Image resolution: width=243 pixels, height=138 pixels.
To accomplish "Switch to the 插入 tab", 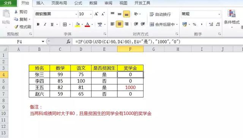I will [40, 3].
